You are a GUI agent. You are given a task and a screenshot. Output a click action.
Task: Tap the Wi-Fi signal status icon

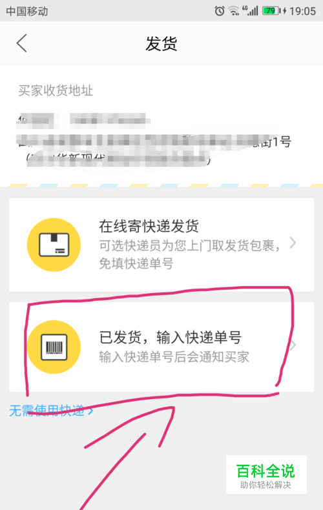point(234,11)
